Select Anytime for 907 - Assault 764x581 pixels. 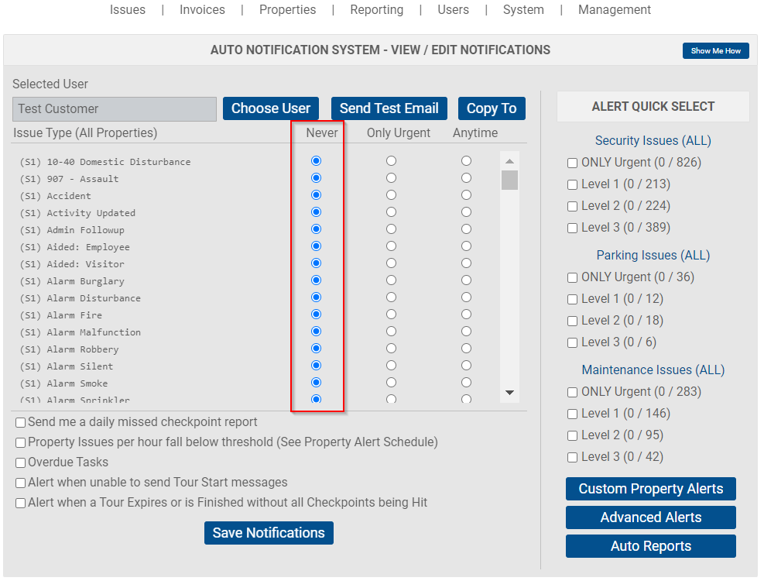coord(466,178)
